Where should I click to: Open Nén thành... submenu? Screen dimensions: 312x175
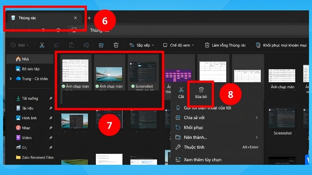[x=217, y=137]
